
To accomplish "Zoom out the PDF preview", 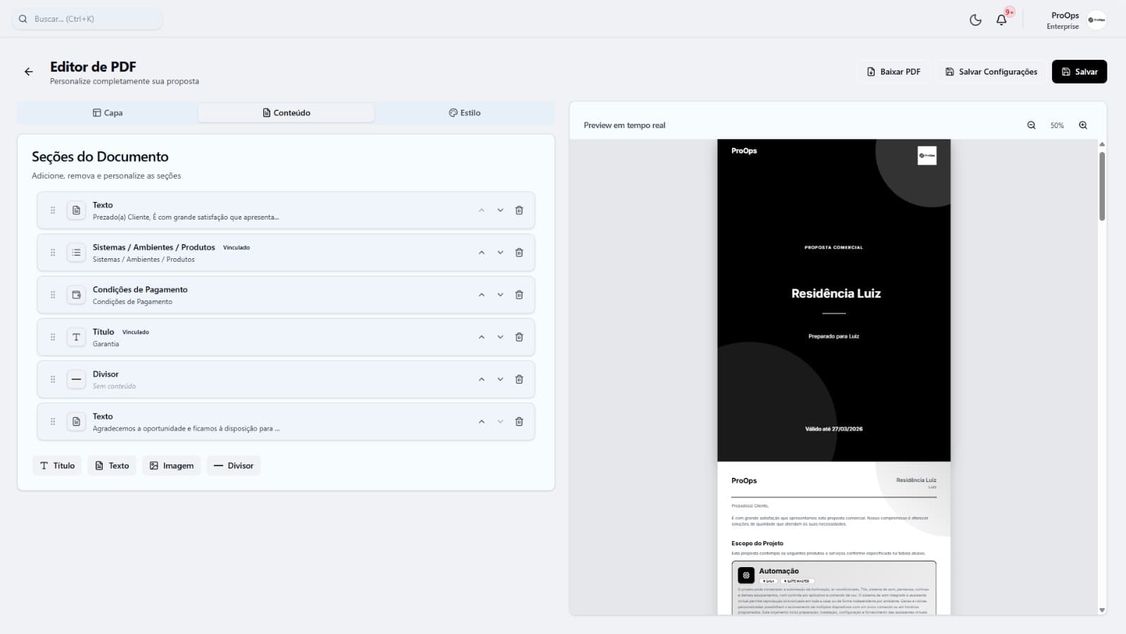I will click(x=1031, y=125).
